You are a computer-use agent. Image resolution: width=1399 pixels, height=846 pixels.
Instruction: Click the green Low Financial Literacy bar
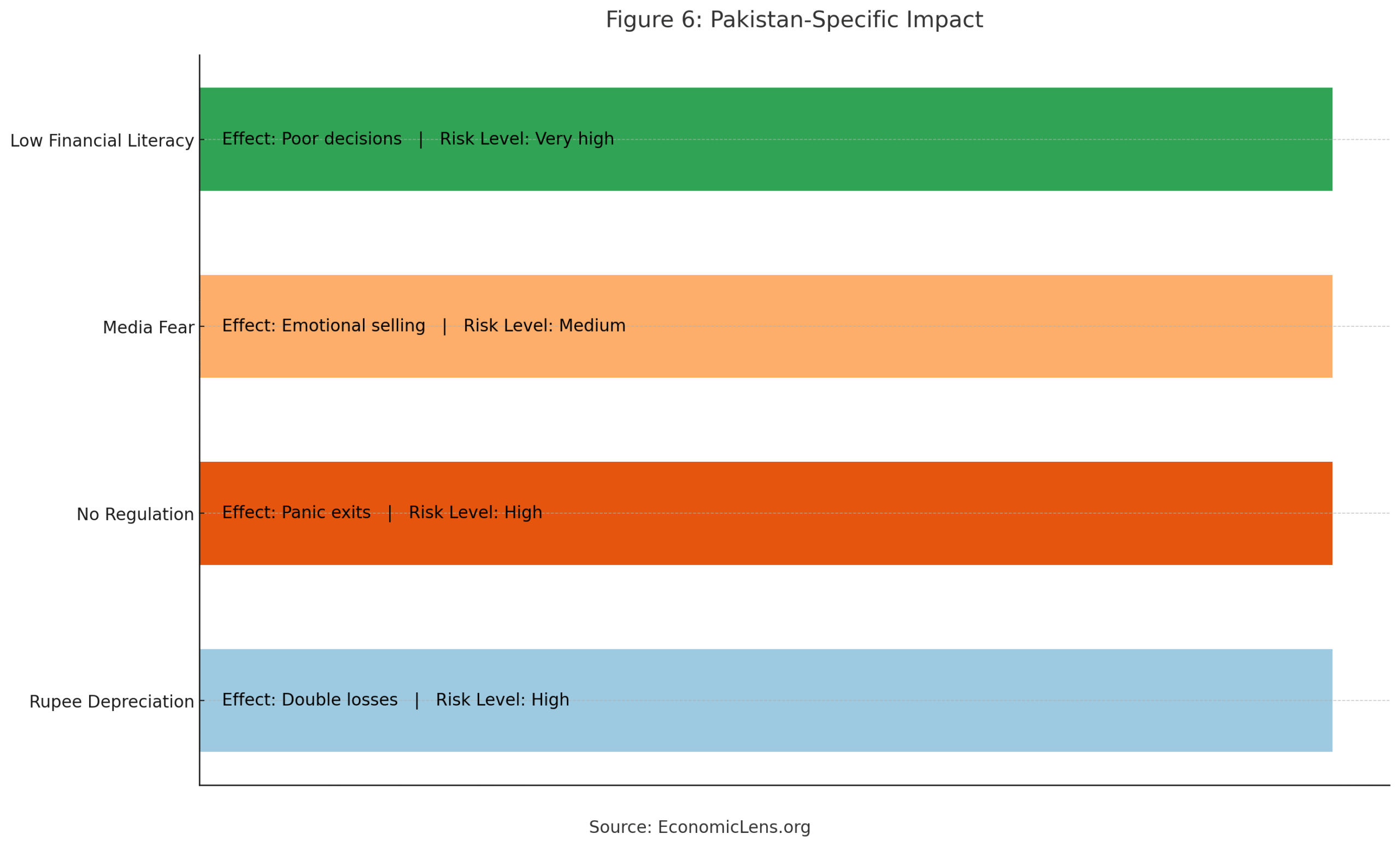pos(908,164)
